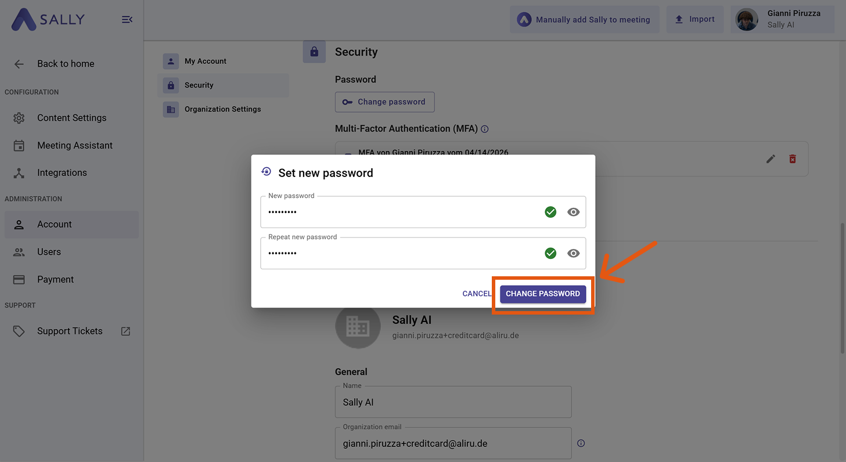Click the Payment card icon
This screenshot has width=846, height=462.
click(x=19, y=279)
